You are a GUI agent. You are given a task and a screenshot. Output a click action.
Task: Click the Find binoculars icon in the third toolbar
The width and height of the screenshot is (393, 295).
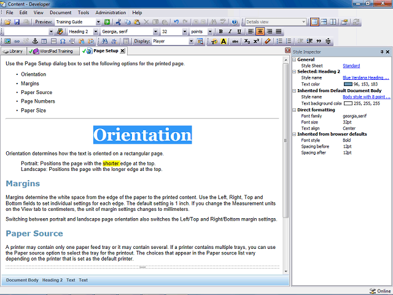point(105,41)
